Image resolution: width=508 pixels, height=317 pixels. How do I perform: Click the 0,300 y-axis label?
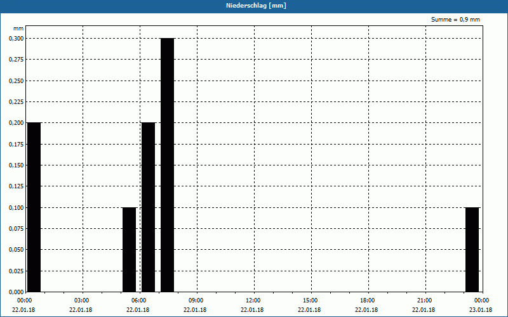point(17,39)
